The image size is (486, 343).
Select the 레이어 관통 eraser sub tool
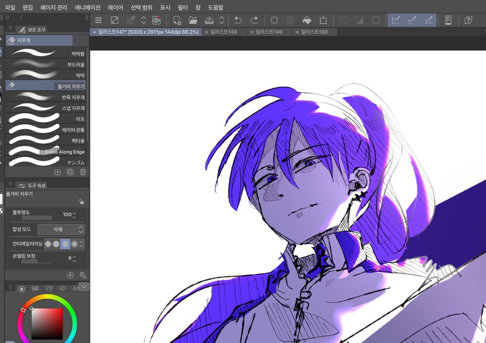click(46, 130)
